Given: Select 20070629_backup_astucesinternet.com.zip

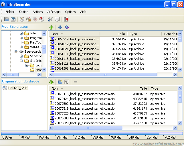Looking at the screenshot, I should click(x=82, y=123).
